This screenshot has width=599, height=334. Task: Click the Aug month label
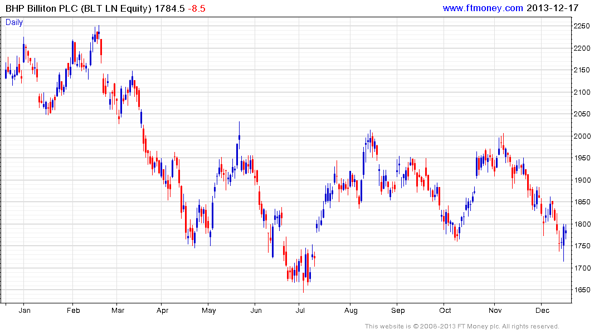(350, 310)
